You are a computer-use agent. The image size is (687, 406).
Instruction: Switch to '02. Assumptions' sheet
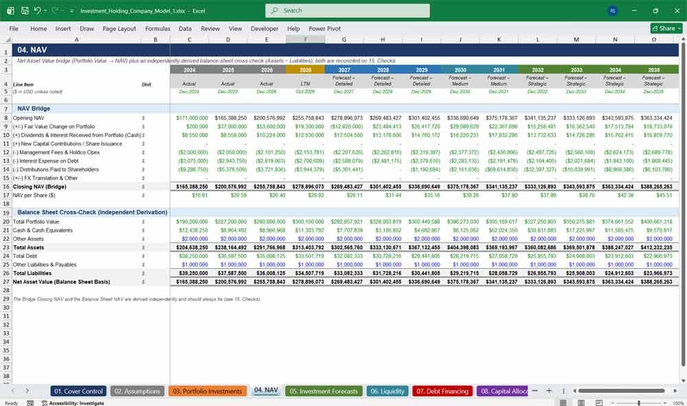[137, 391]
